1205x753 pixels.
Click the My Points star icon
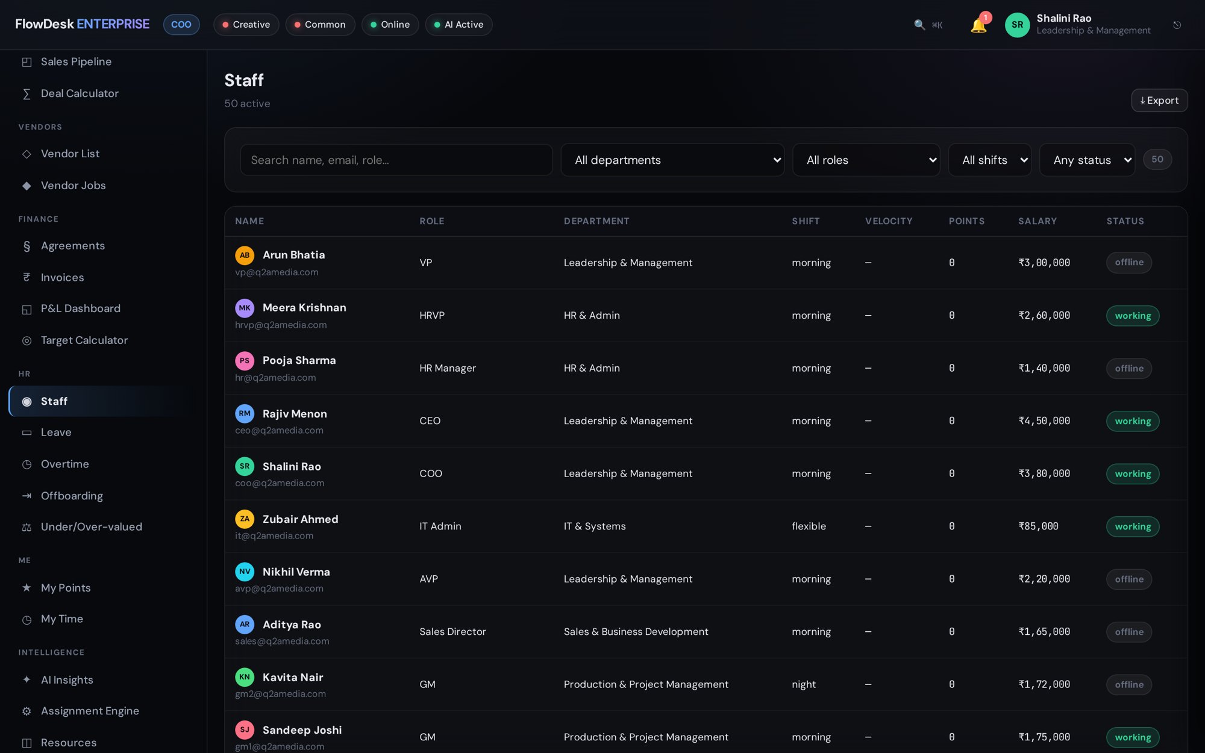pos(27,588)
